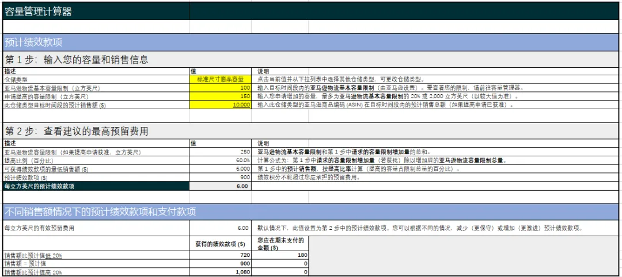Image resolution: width=622 pixels, height=277 pixels.
Task: Click the 说明 column header under step 1
Action: click(x=263, y=72)
